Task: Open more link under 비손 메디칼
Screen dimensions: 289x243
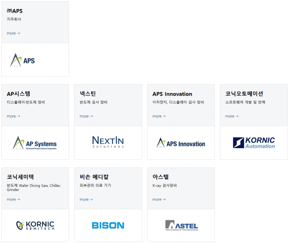Action: 86,200
